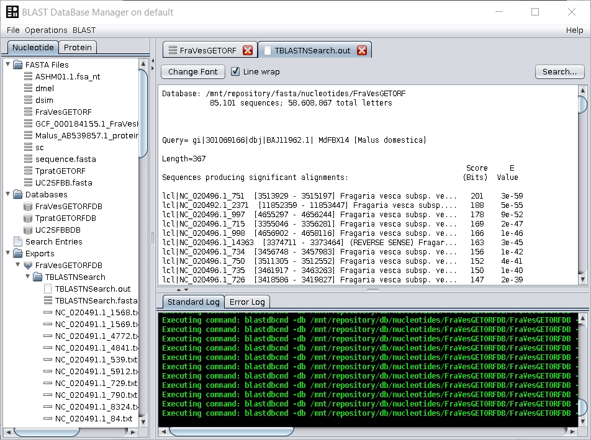Viewport: 591px width, 440px height.
Task: Collapse the Databases tree node
Action: (x=8, y=194)
